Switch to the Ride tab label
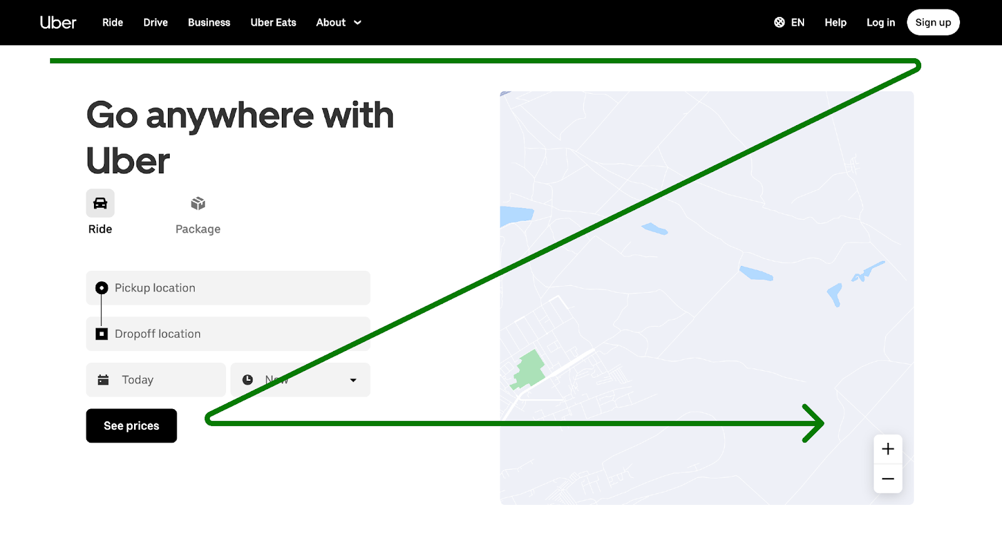Screen dimensions: 1002x543 (100, 229)
